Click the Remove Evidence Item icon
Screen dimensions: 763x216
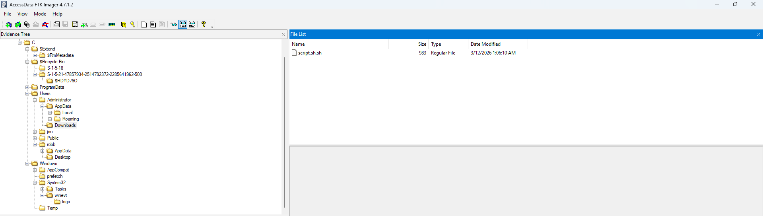pyautogui.click(x=36, y=25)
